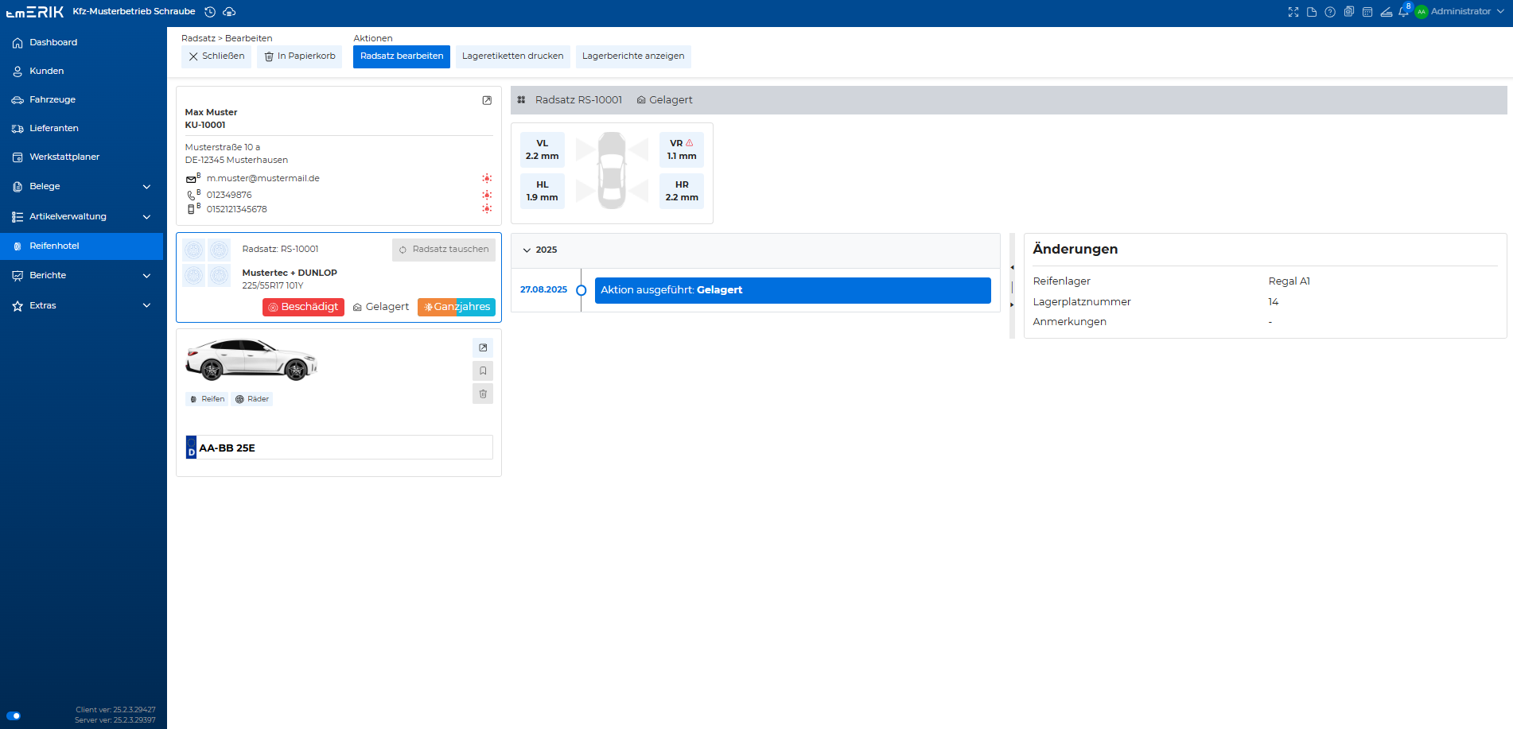Screen dimensions: 1513x729
Task: Open the history clock icon in header
Action: pos(210,12)
